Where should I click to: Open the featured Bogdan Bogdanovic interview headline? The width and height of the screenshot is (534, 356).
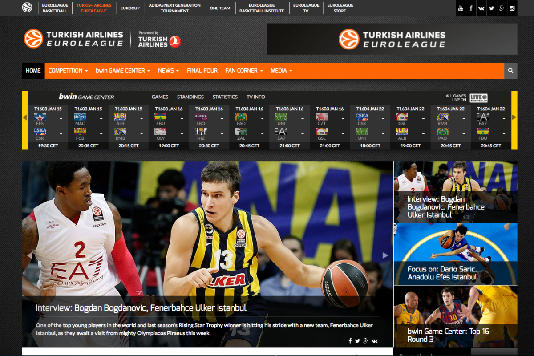(141, 308)
